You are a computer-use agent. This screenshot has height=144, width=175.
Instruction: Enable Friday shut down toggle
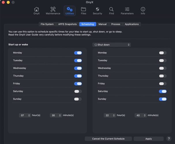[x=163, y=84]
